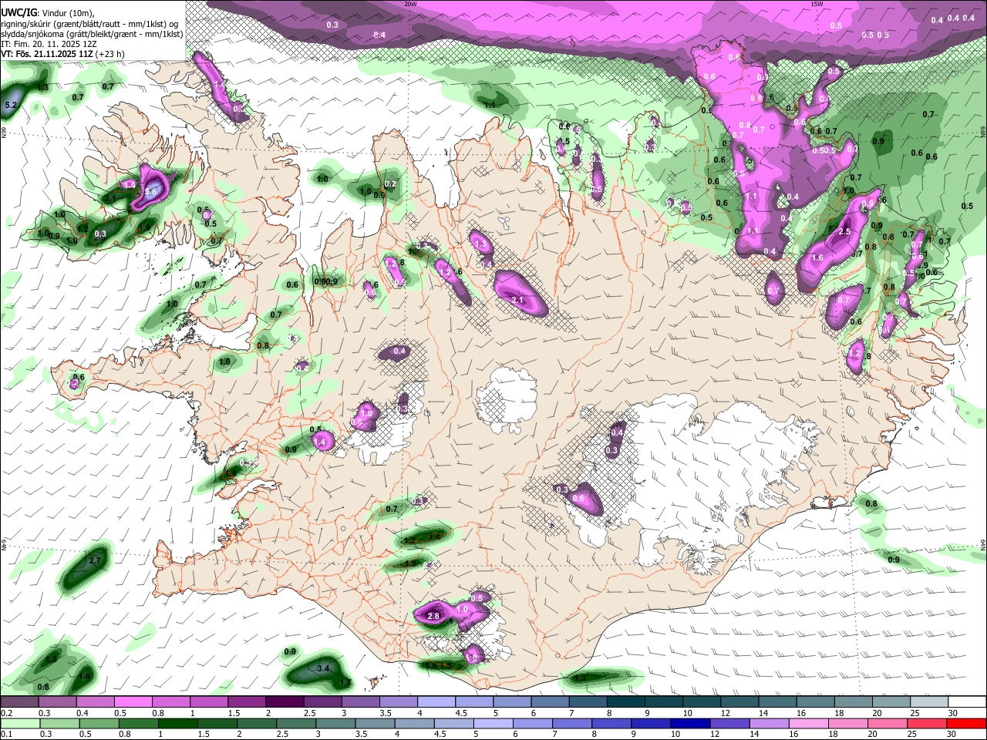Click the white 30+ snow legend swatch
Image resolution: width=987 pixels, height=740 pixels.
(x=967, y=702)
